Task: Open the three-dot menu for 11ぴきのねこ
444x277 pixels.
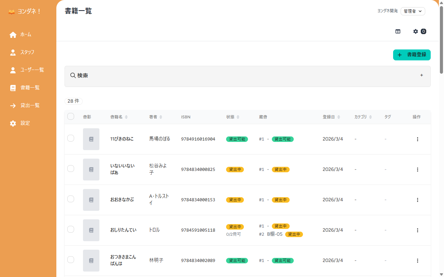Action: tap(417, 139)
